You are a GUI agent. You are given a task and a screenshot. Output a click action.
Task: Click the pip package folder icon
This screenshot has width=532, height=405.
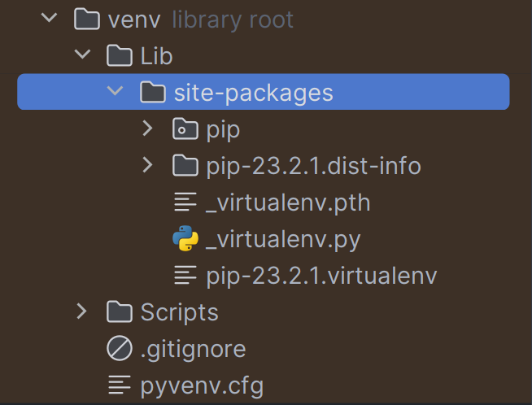click(x=185, y=128)
